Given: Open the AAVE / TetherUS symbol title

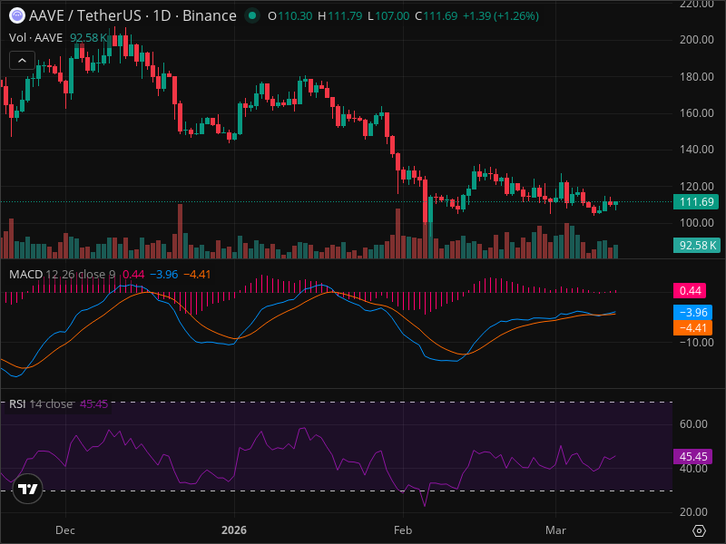Looking at the screenshot, I should (132, 15).
